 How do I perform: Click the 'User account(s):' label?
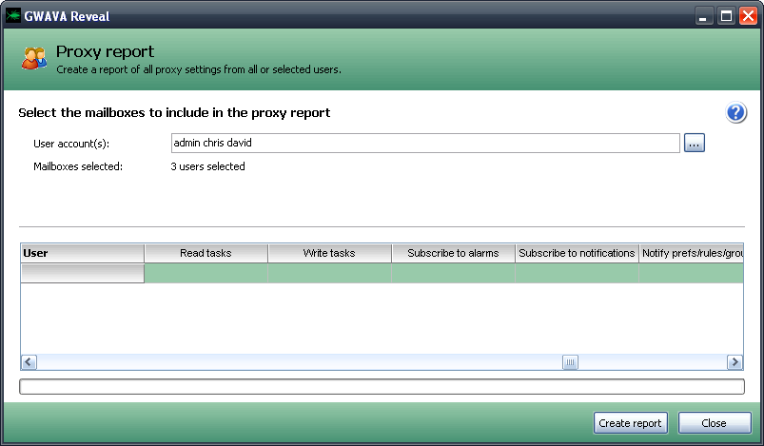71,144
